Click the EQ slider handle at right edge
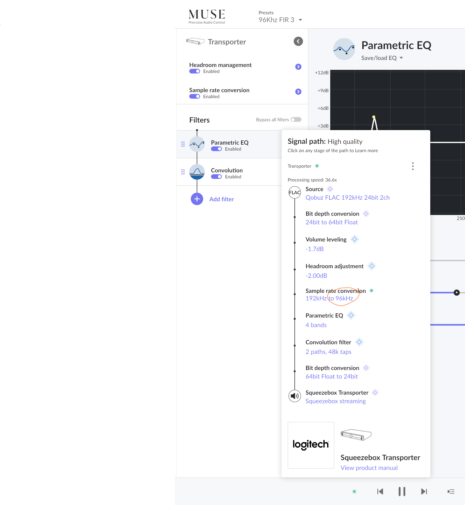The height and width of the screenshot is (505, 465). click(456, 293)
